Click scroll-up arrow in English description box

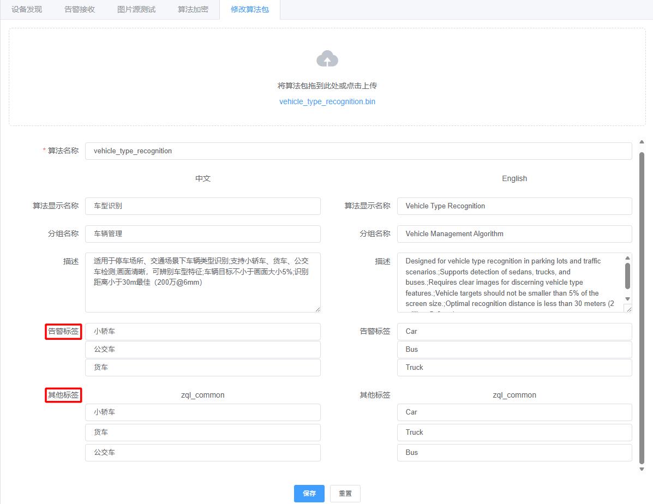point(627,258)
